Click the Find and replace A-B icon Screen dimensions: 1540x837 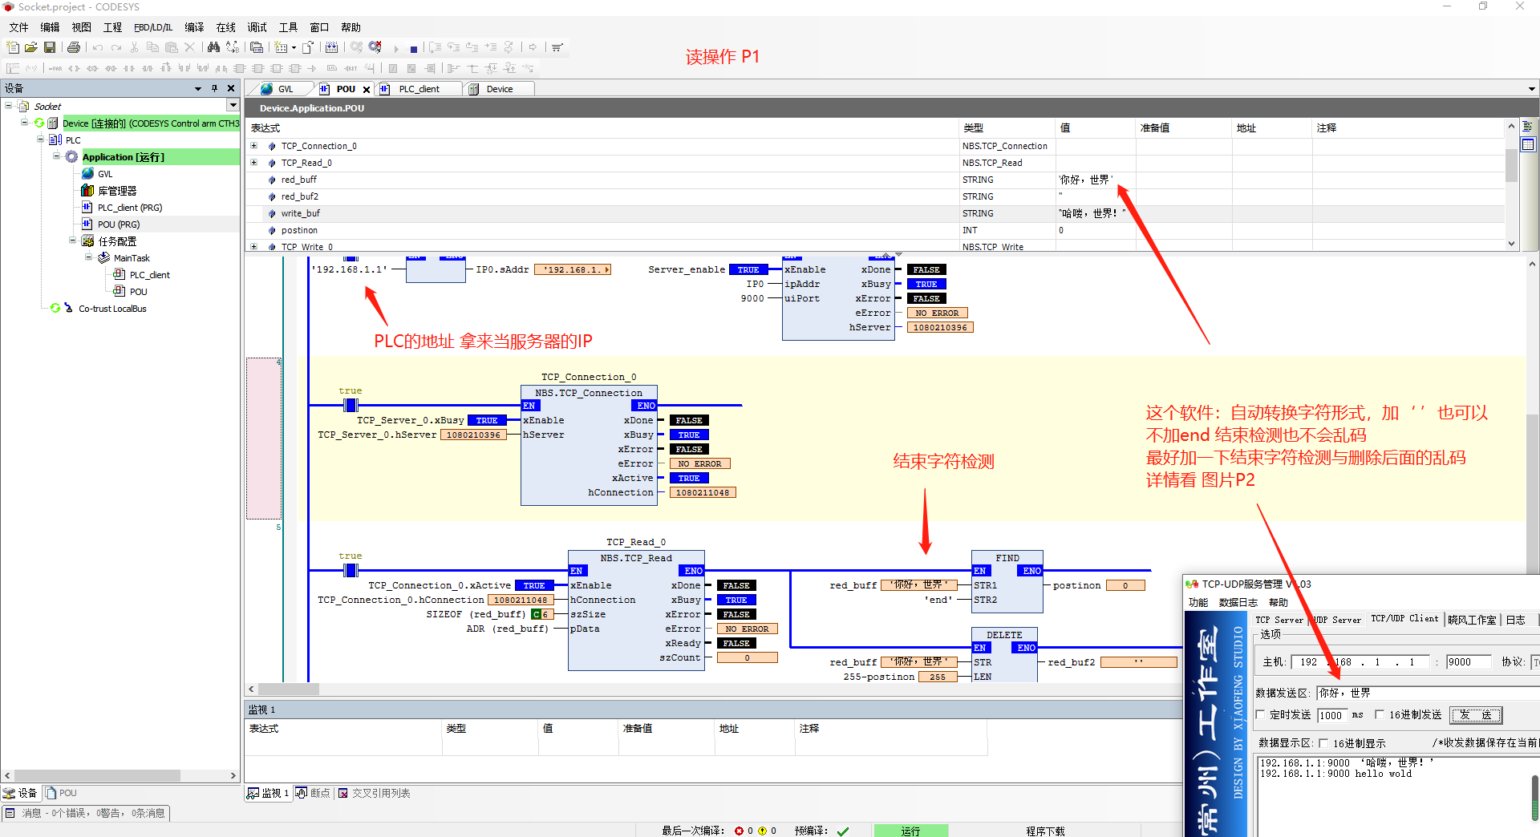coord(233,47)
